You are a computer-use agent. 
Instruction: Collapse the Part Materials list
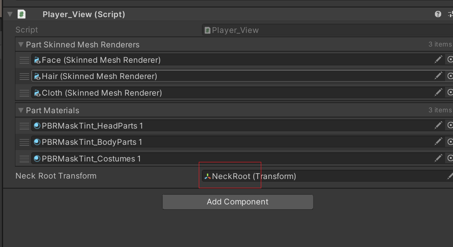point(21,111)
